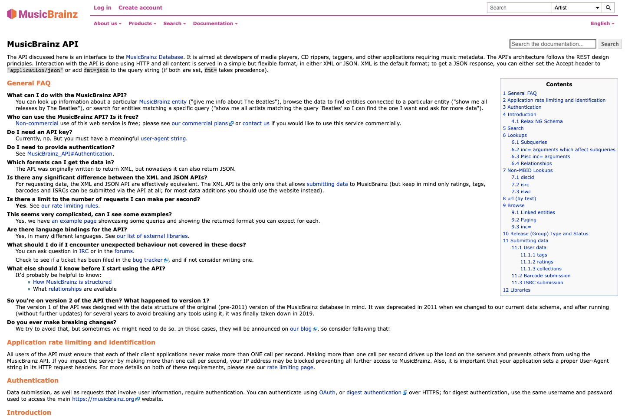Click the external-link icon beside "our commercial plans"
Screen dimensions: 625x416
(x=232, y=123)
